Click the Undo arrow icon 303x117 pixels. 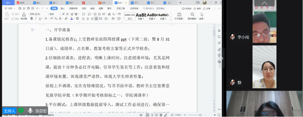tap(37, 8)
